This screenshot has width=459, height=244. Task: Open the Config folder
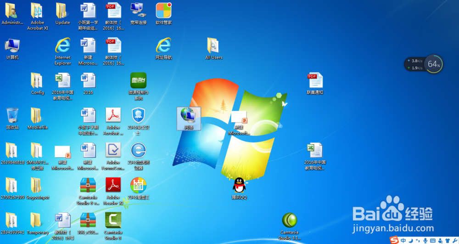[x=38, y=84]
